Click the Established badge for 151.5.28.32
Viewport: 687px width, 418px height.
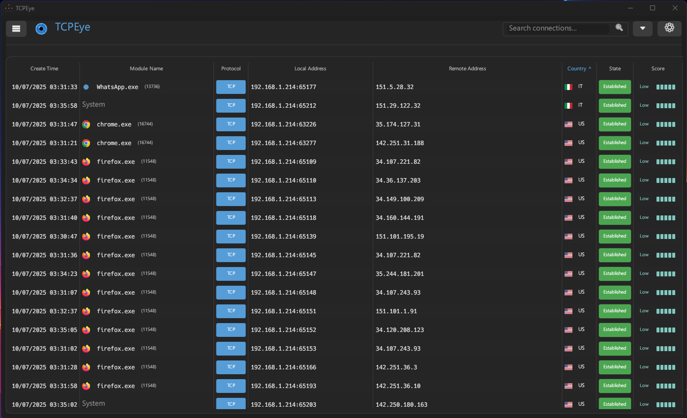[x=615, y=87]
